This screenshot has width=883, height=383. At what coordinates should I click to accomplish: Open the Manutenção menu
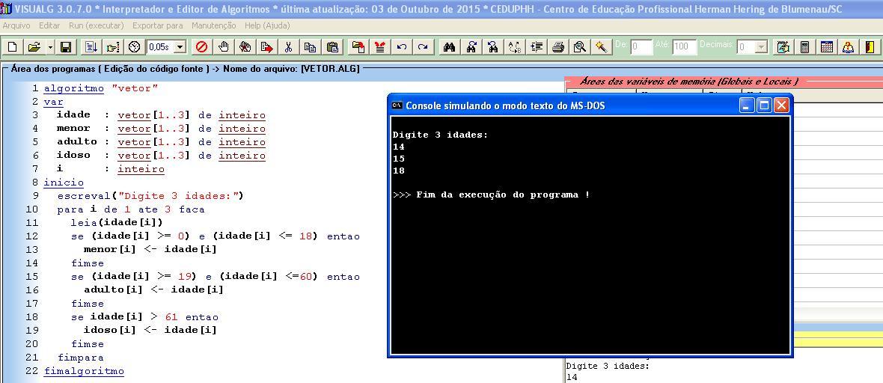(x=214, y=26)
